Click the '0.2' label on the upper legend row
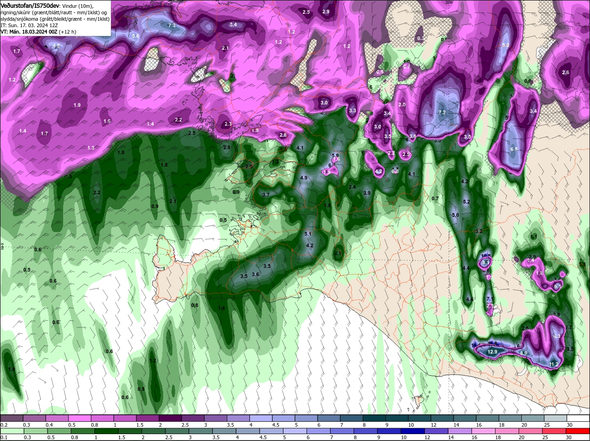Screen dimensions: 590x441 tap(4, 424)
